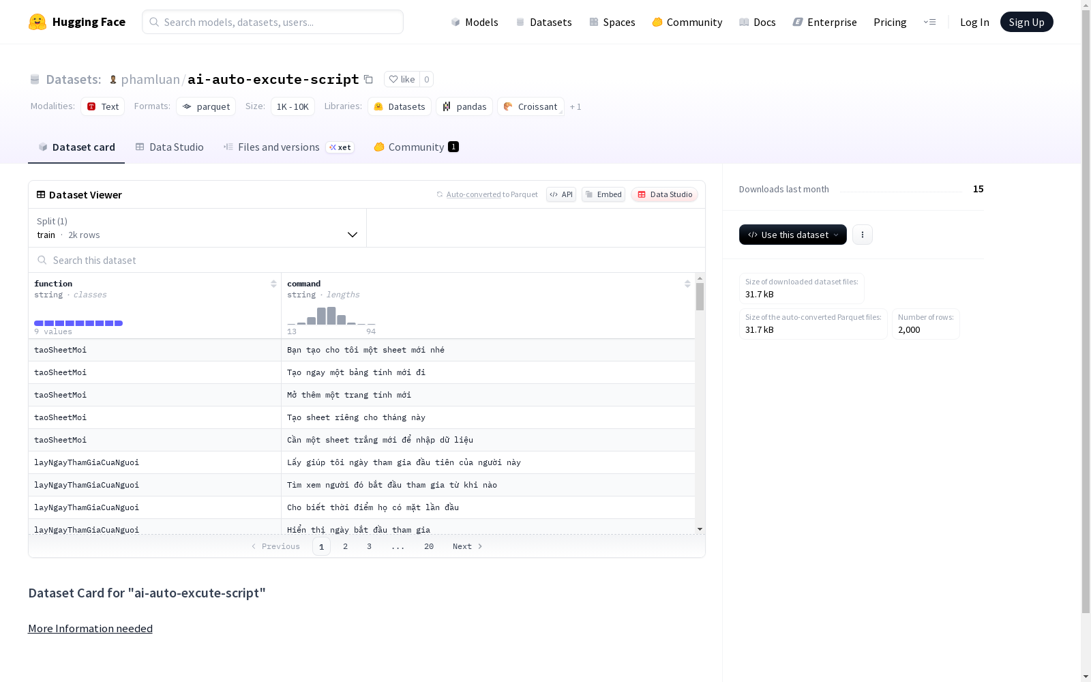Click phamluan user avatar icon
Image resolution: width=1091 pixels, height=682 pixels.
click(113, 80)
